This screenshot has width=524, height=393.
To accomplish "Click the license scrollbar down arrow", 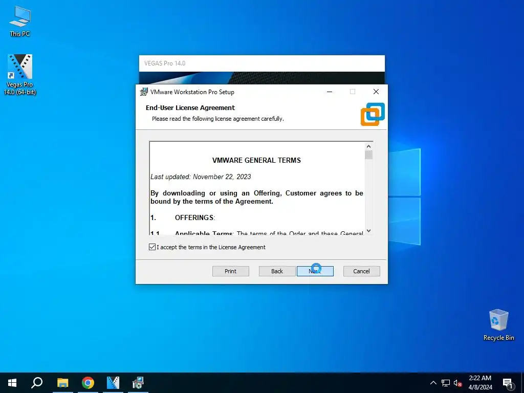I will (x=368, y=231).
